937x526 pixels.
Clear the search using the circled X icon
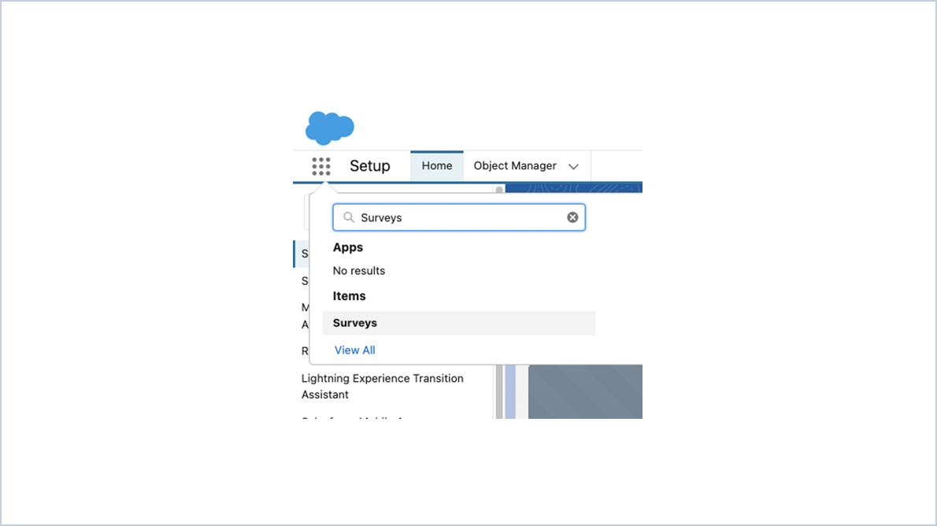click(572, 217)
